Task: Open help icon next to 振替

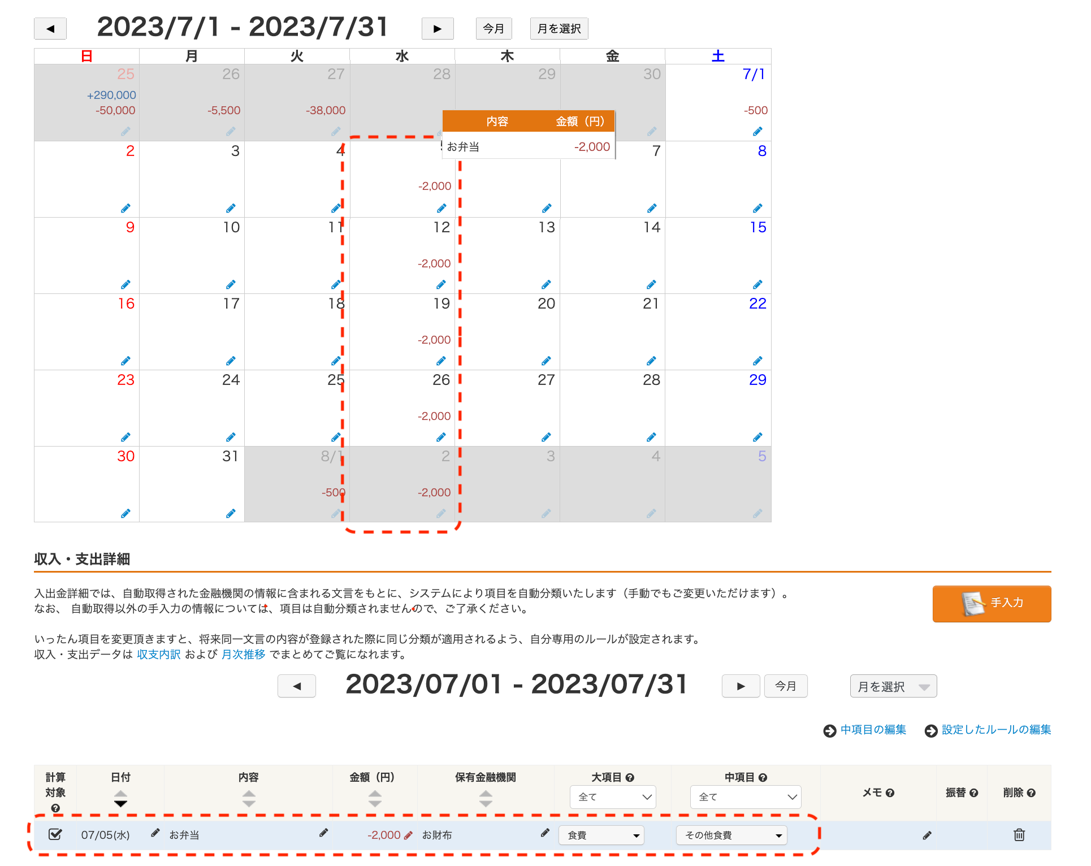Action: click(x=973, y=793)
